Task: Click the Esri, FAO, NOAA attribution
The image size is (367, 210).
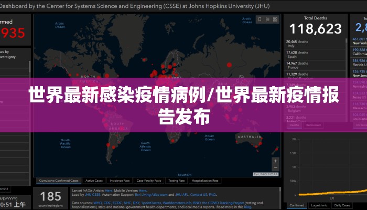Action: click(266, 174)
